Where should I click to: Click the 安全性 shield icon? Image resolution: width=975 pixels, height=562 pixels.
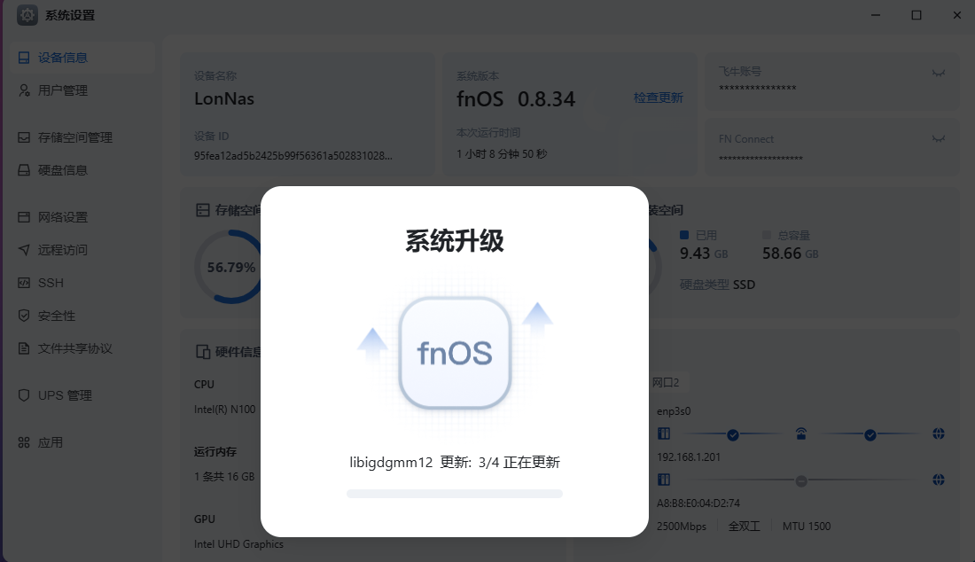click(x=24, y=316)
